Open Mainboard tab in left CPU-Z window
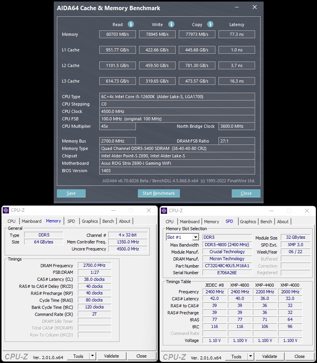Image resolution: width=317 pixels, height=363 pixels. point(32,221)
